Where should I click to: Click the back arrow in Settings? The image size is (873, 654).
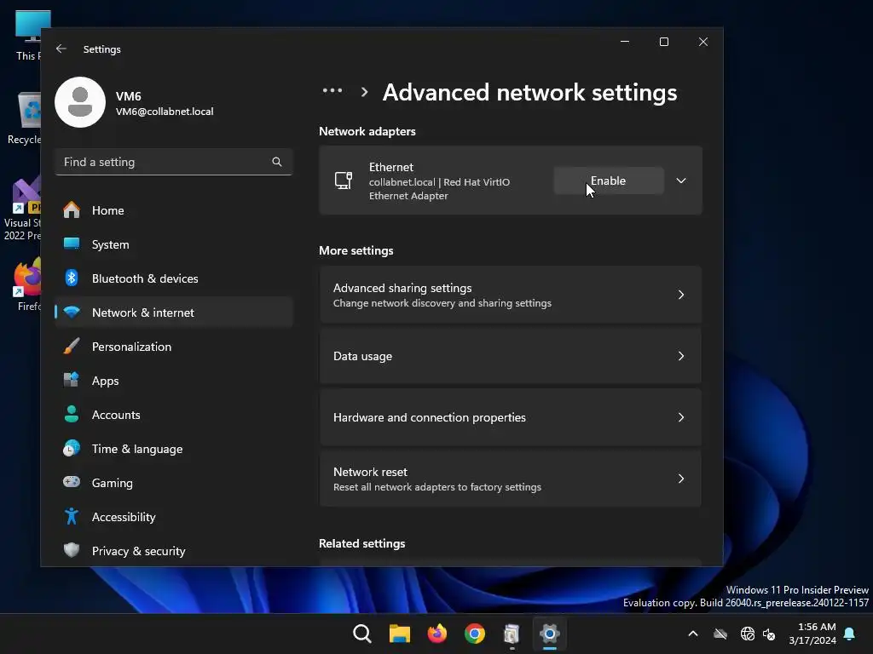tap(61, 49)
